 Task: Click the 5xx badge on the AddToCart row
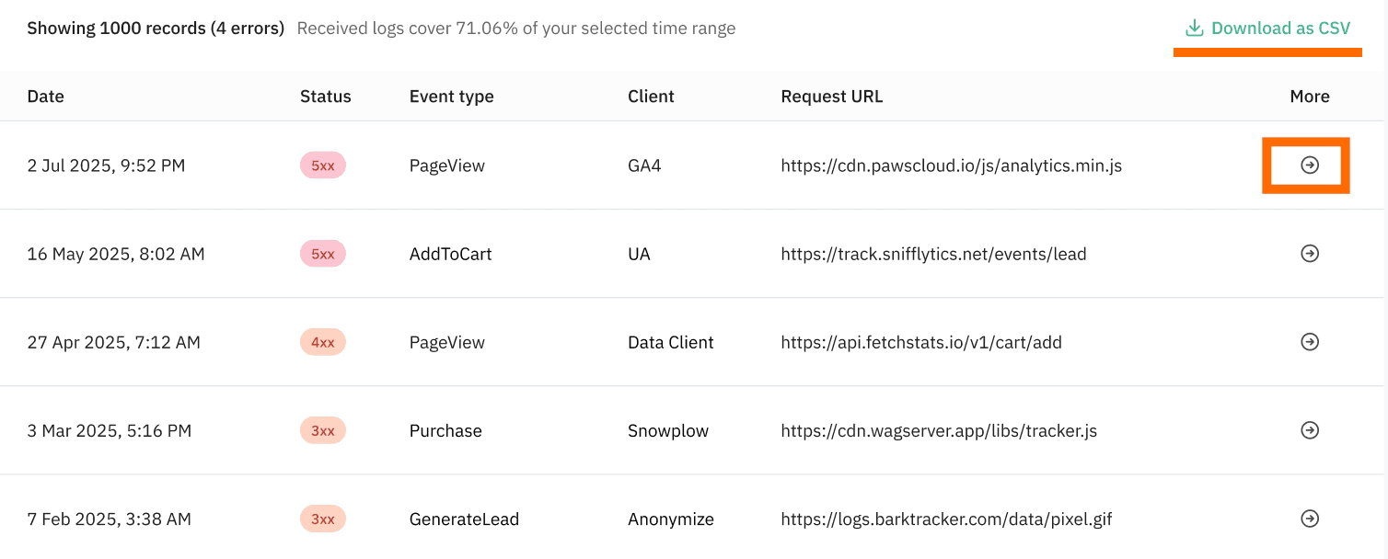pos(322,254)
